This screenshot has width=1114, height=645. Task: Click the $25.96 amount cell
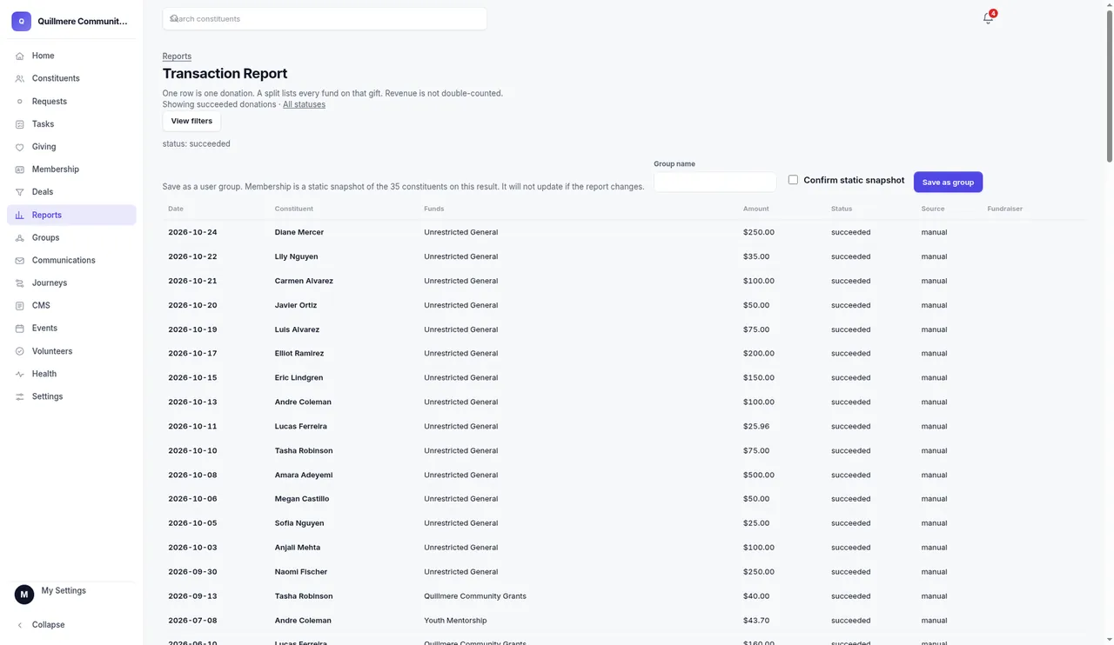coord(756,427)
